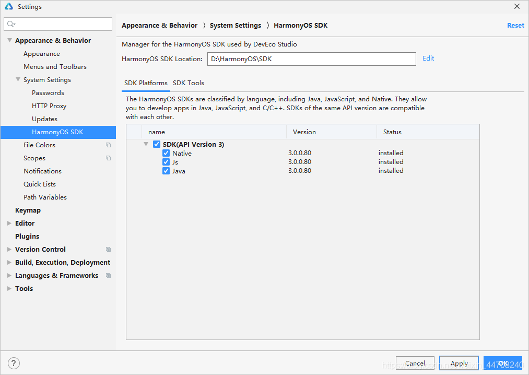Click the help question mark icon

[x=14, y=363]
